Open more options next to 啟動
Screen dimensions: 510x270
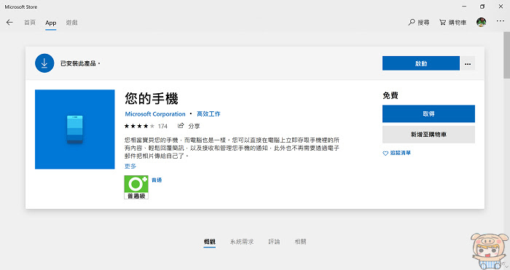[x=468, y=63]
